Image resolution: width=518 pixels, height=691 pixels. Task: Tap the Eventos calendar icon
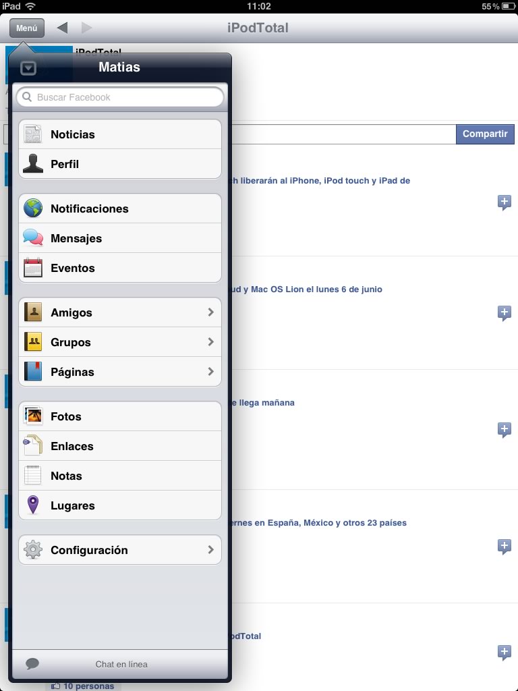pyautogui.click(x=33, y=267)
